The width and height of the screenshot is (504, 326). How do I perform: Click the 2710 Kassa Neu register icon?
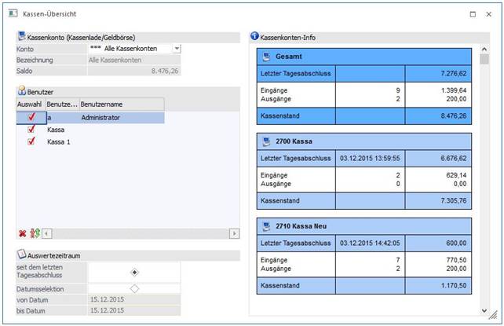[267, 226]
